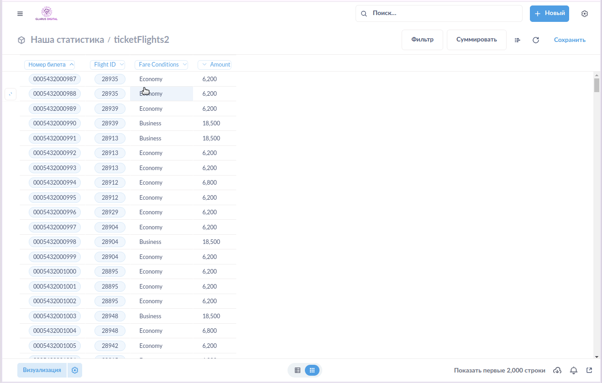
Task: Click the Суммировать button
Action: click(x=476, y=40)
